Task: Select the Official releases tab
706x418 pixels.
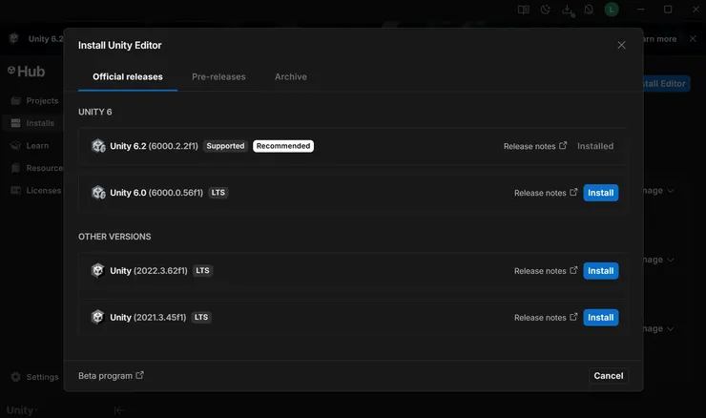Action: pyautogui.click(x=128, y=77)
